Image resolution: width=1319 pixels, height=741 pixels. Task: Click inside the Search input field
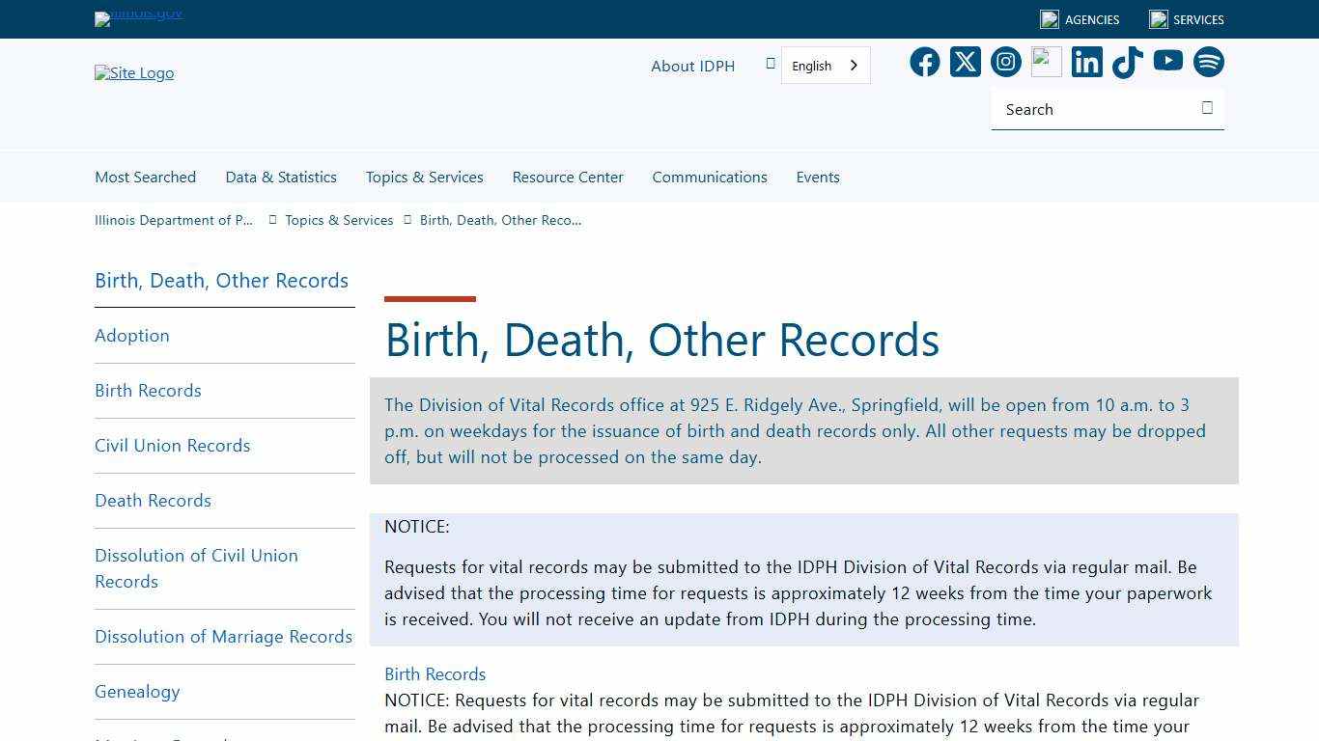(1091, 109)
